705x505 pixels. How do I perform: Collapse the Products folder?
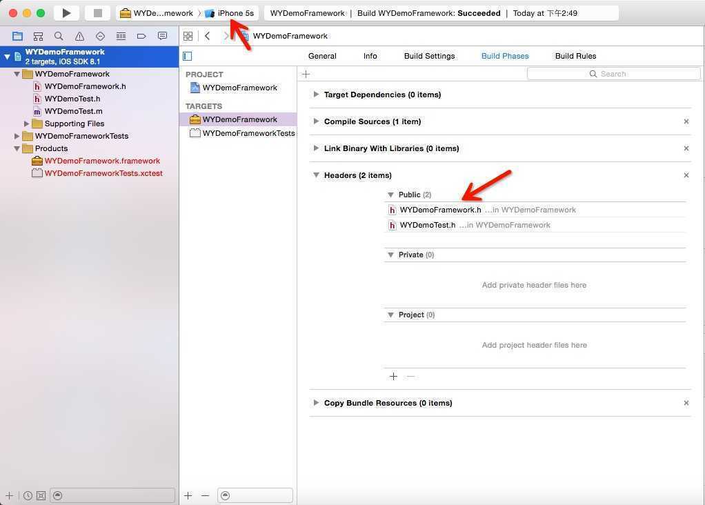click(17, 148)
